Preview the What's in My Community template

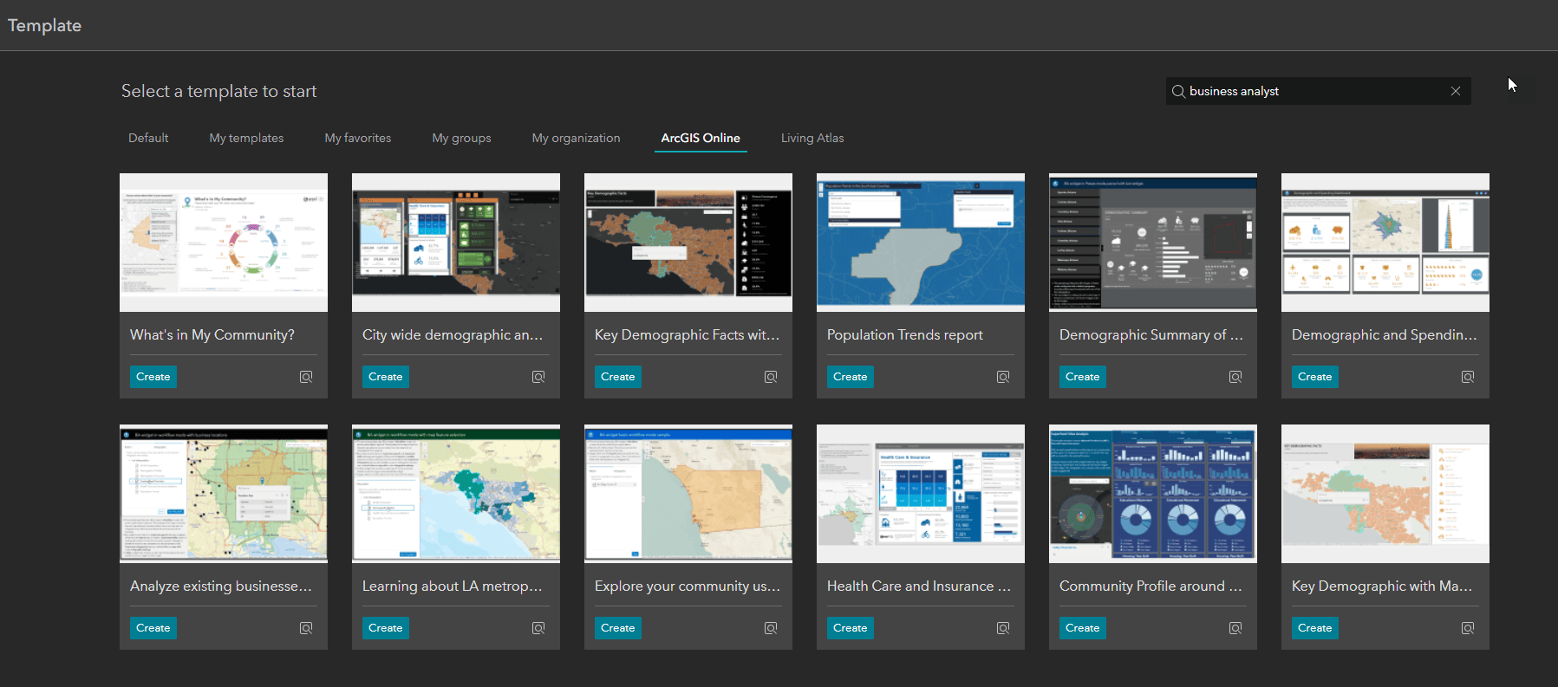306,377
